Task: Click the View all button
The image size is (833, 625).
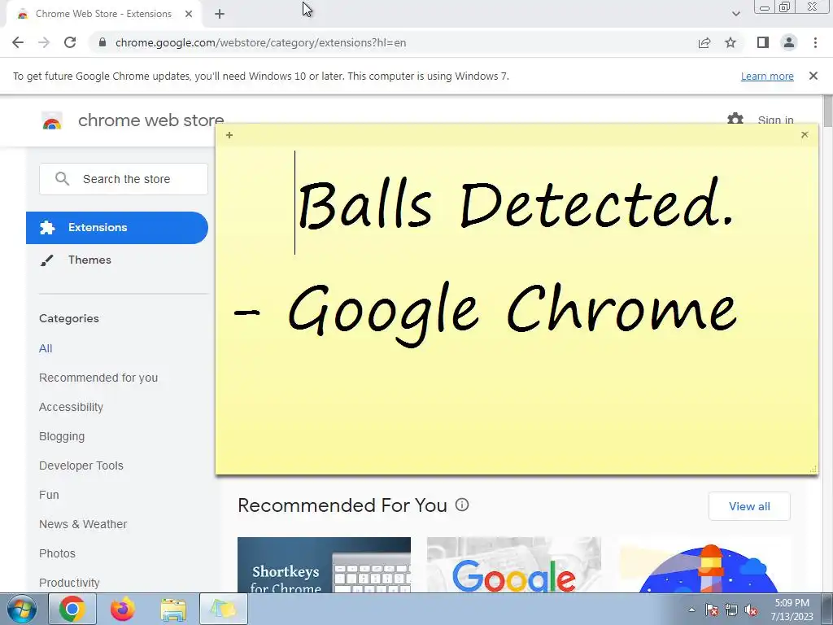Action: coord(749,506)
